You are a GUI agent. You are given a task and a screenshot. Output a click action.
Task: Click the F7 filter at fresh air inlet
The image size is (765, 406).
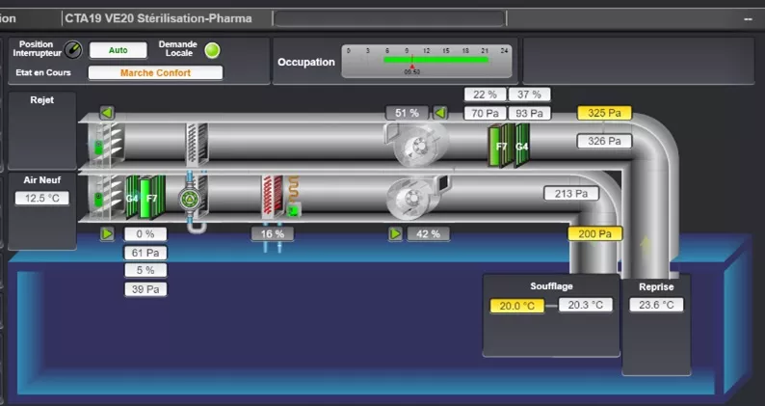coord(151,198)
